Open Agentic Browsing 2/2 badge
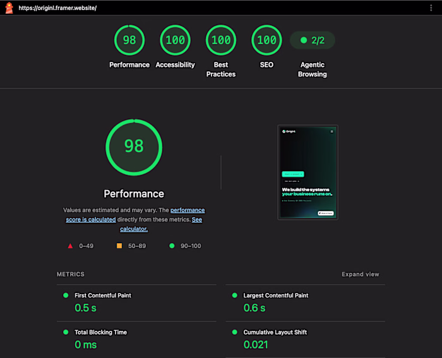The width and height of the screenshot is (442, 358). tap(313, 40)
